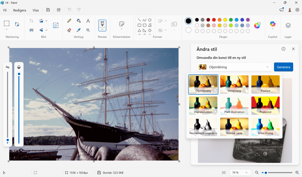The height and width of the screenshot is (177, 302).
Task: Click the zoom in plus button
Action: tap(297, 173)
